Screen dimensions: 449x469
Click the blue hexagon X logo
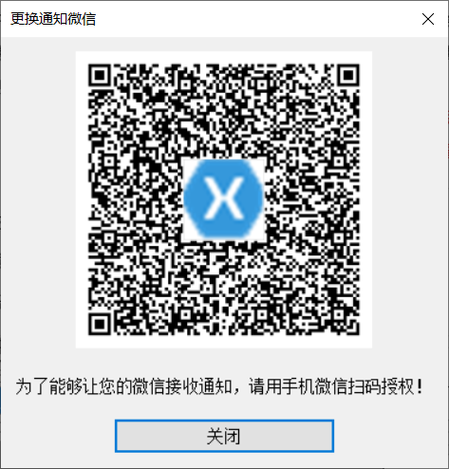223,198
